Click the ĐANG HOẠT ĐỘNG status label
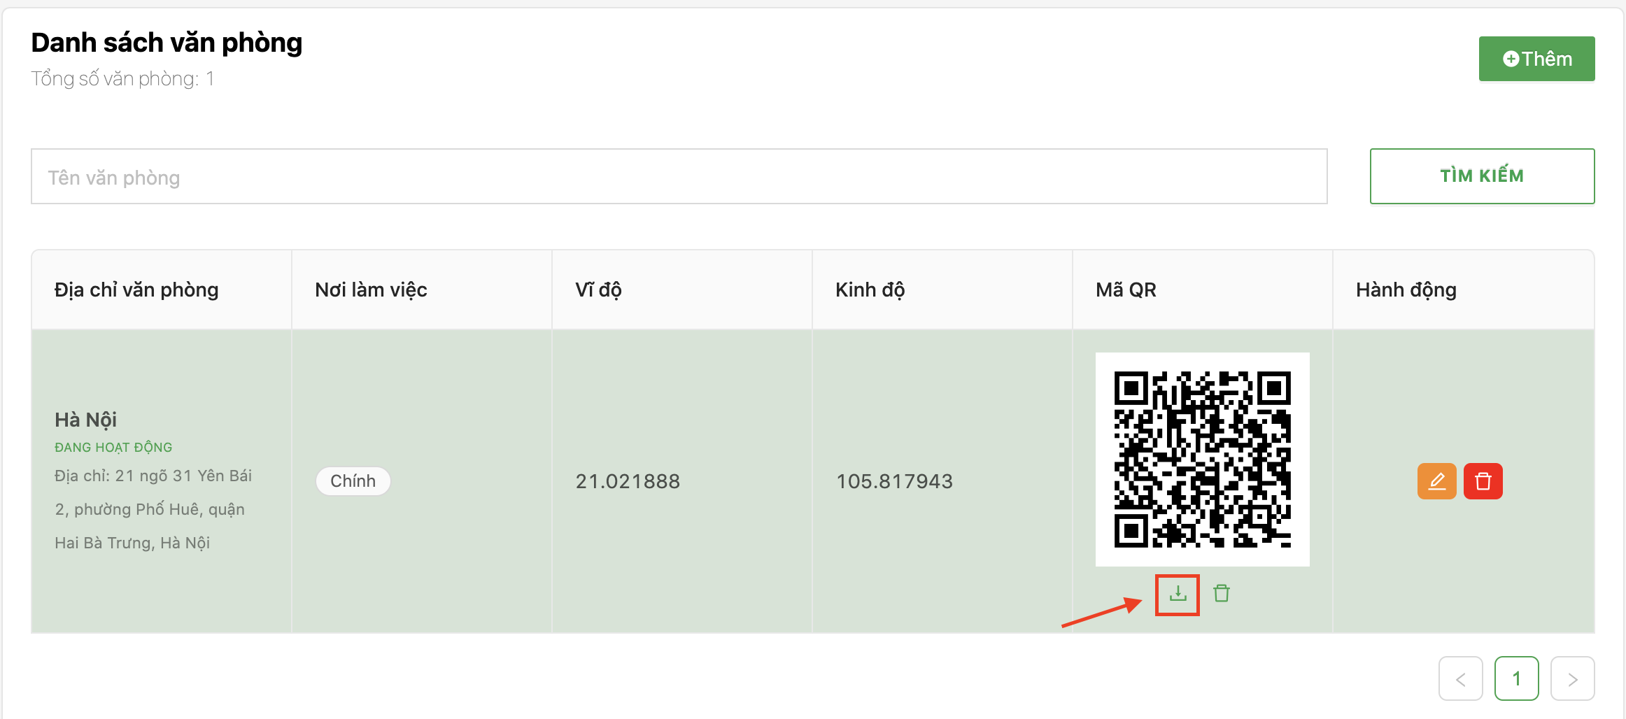 tap(113, 447)
